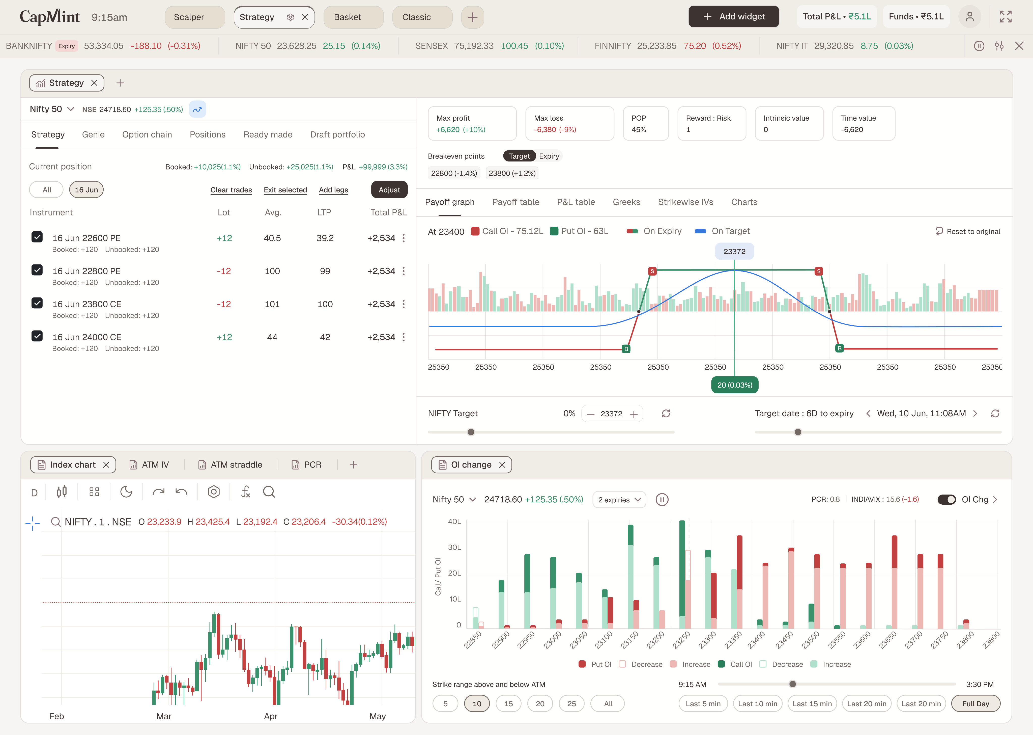Go to the previous target date
1033x735 pixels.
[868, 413]
